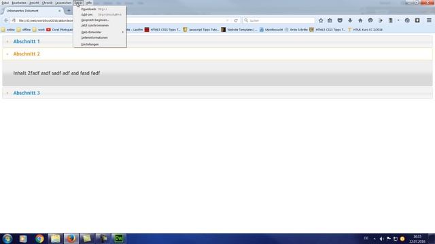Choose Einstellungen menu entry
The image size is (435, 244).
(x=100, y=44)
